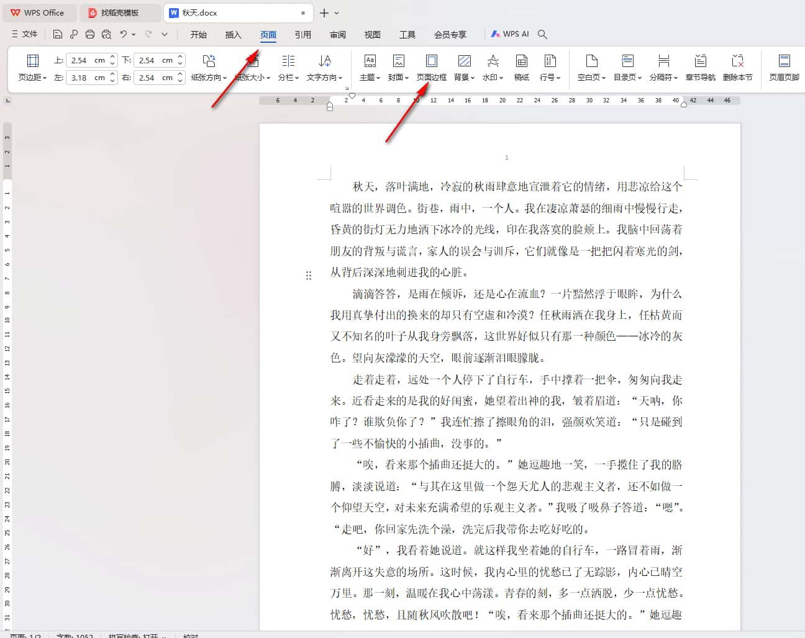Switch to the 开始 Home tab
This screenshot has width=805, height=638.
click(x=199, y=35)
